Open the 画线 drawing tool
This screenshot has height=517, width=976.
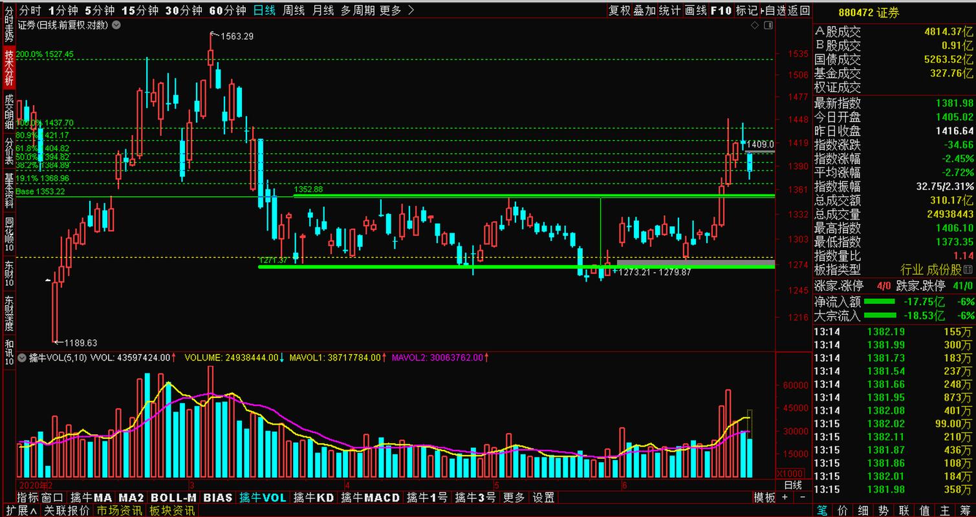point(696,10)
